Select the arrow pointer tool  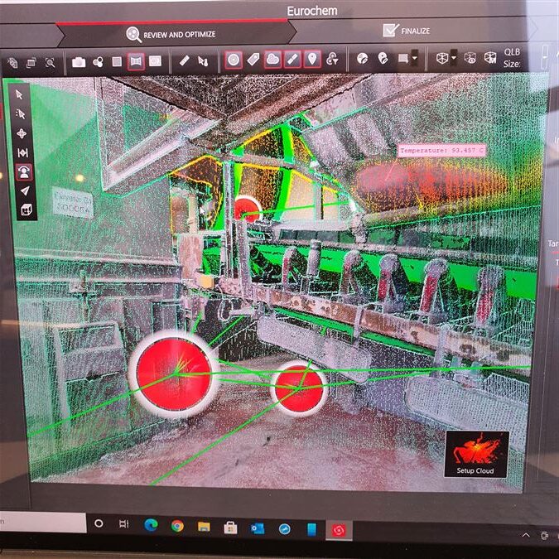19,95
